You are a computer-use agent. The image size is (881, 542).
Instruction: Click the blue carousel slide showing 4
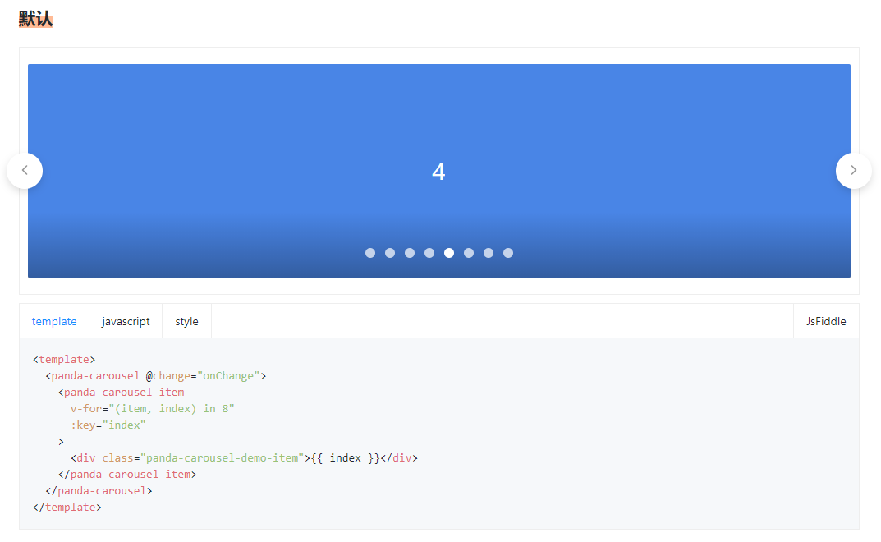click(438, 170)
